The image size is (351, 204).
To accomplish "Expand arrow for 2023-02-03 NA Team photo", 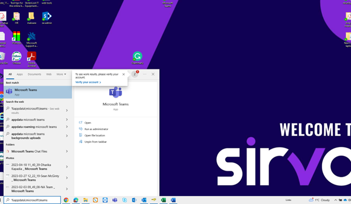I will coord(67,189).
